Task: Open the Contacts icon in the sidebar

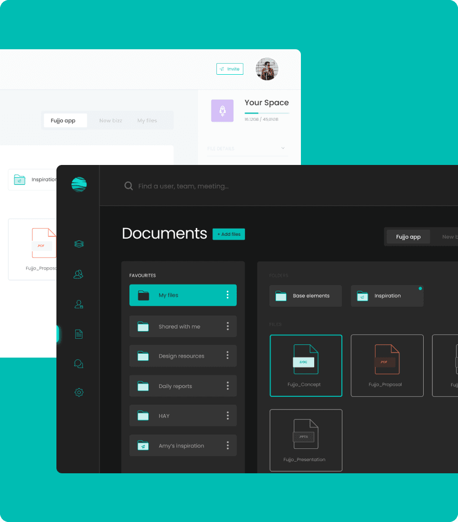Action: (79, 304)
